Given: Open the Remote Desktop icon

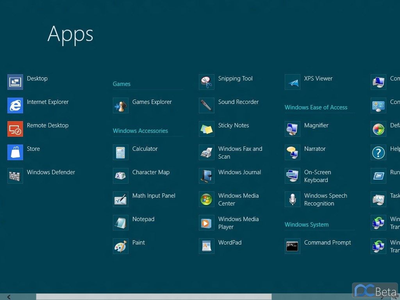Looking at the screenshot, I should click(15, 129).
